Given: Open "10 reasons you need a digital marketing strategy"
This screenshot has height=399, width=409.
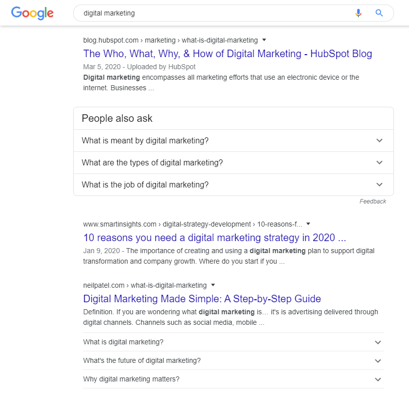Looking at the screenshot, I should 215,238.
